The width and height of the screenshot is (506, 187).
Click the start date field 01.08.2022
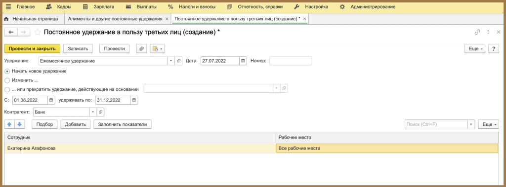(x=30, y=100)
